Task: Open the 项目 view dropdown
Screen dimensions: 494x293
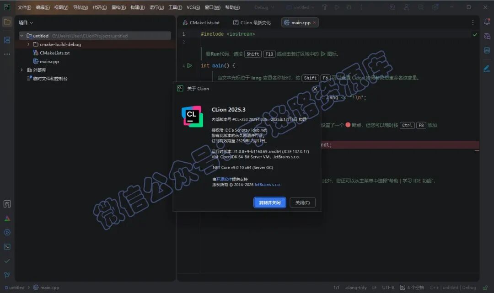Action: click(26, 23)
